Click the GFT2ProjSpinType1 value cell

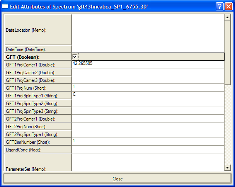tap(148, 134)
